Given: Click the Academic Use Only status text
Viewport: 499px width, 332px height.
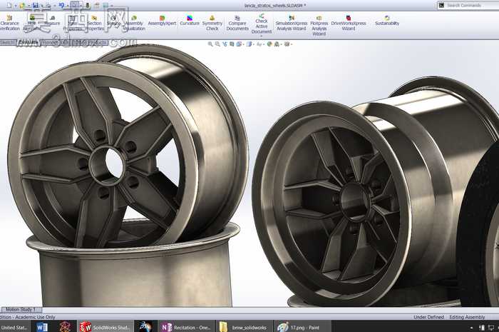Looking at the screenshot, I should point(35,317).
